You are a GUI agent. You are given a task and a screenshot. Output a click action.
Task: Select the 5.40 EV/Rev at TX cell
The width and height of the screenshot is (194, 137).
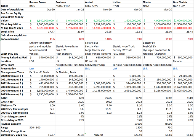(x=98, y=105)
